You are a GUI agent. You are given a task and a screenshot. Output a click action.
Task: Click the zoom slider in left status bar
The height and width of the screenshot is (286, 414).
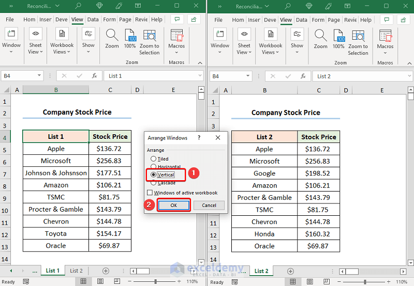point(155,281)
